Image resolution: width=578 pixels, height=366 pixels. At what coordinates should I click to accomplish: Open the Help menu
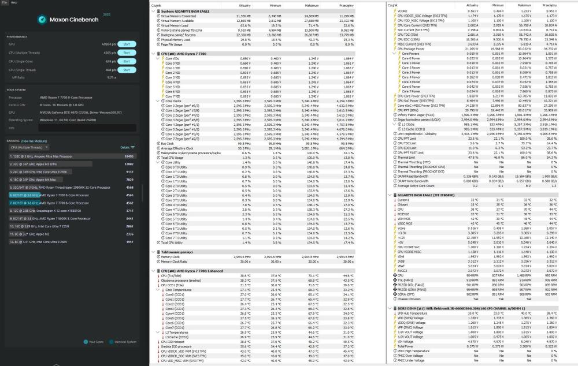click(x=14, y=2)
